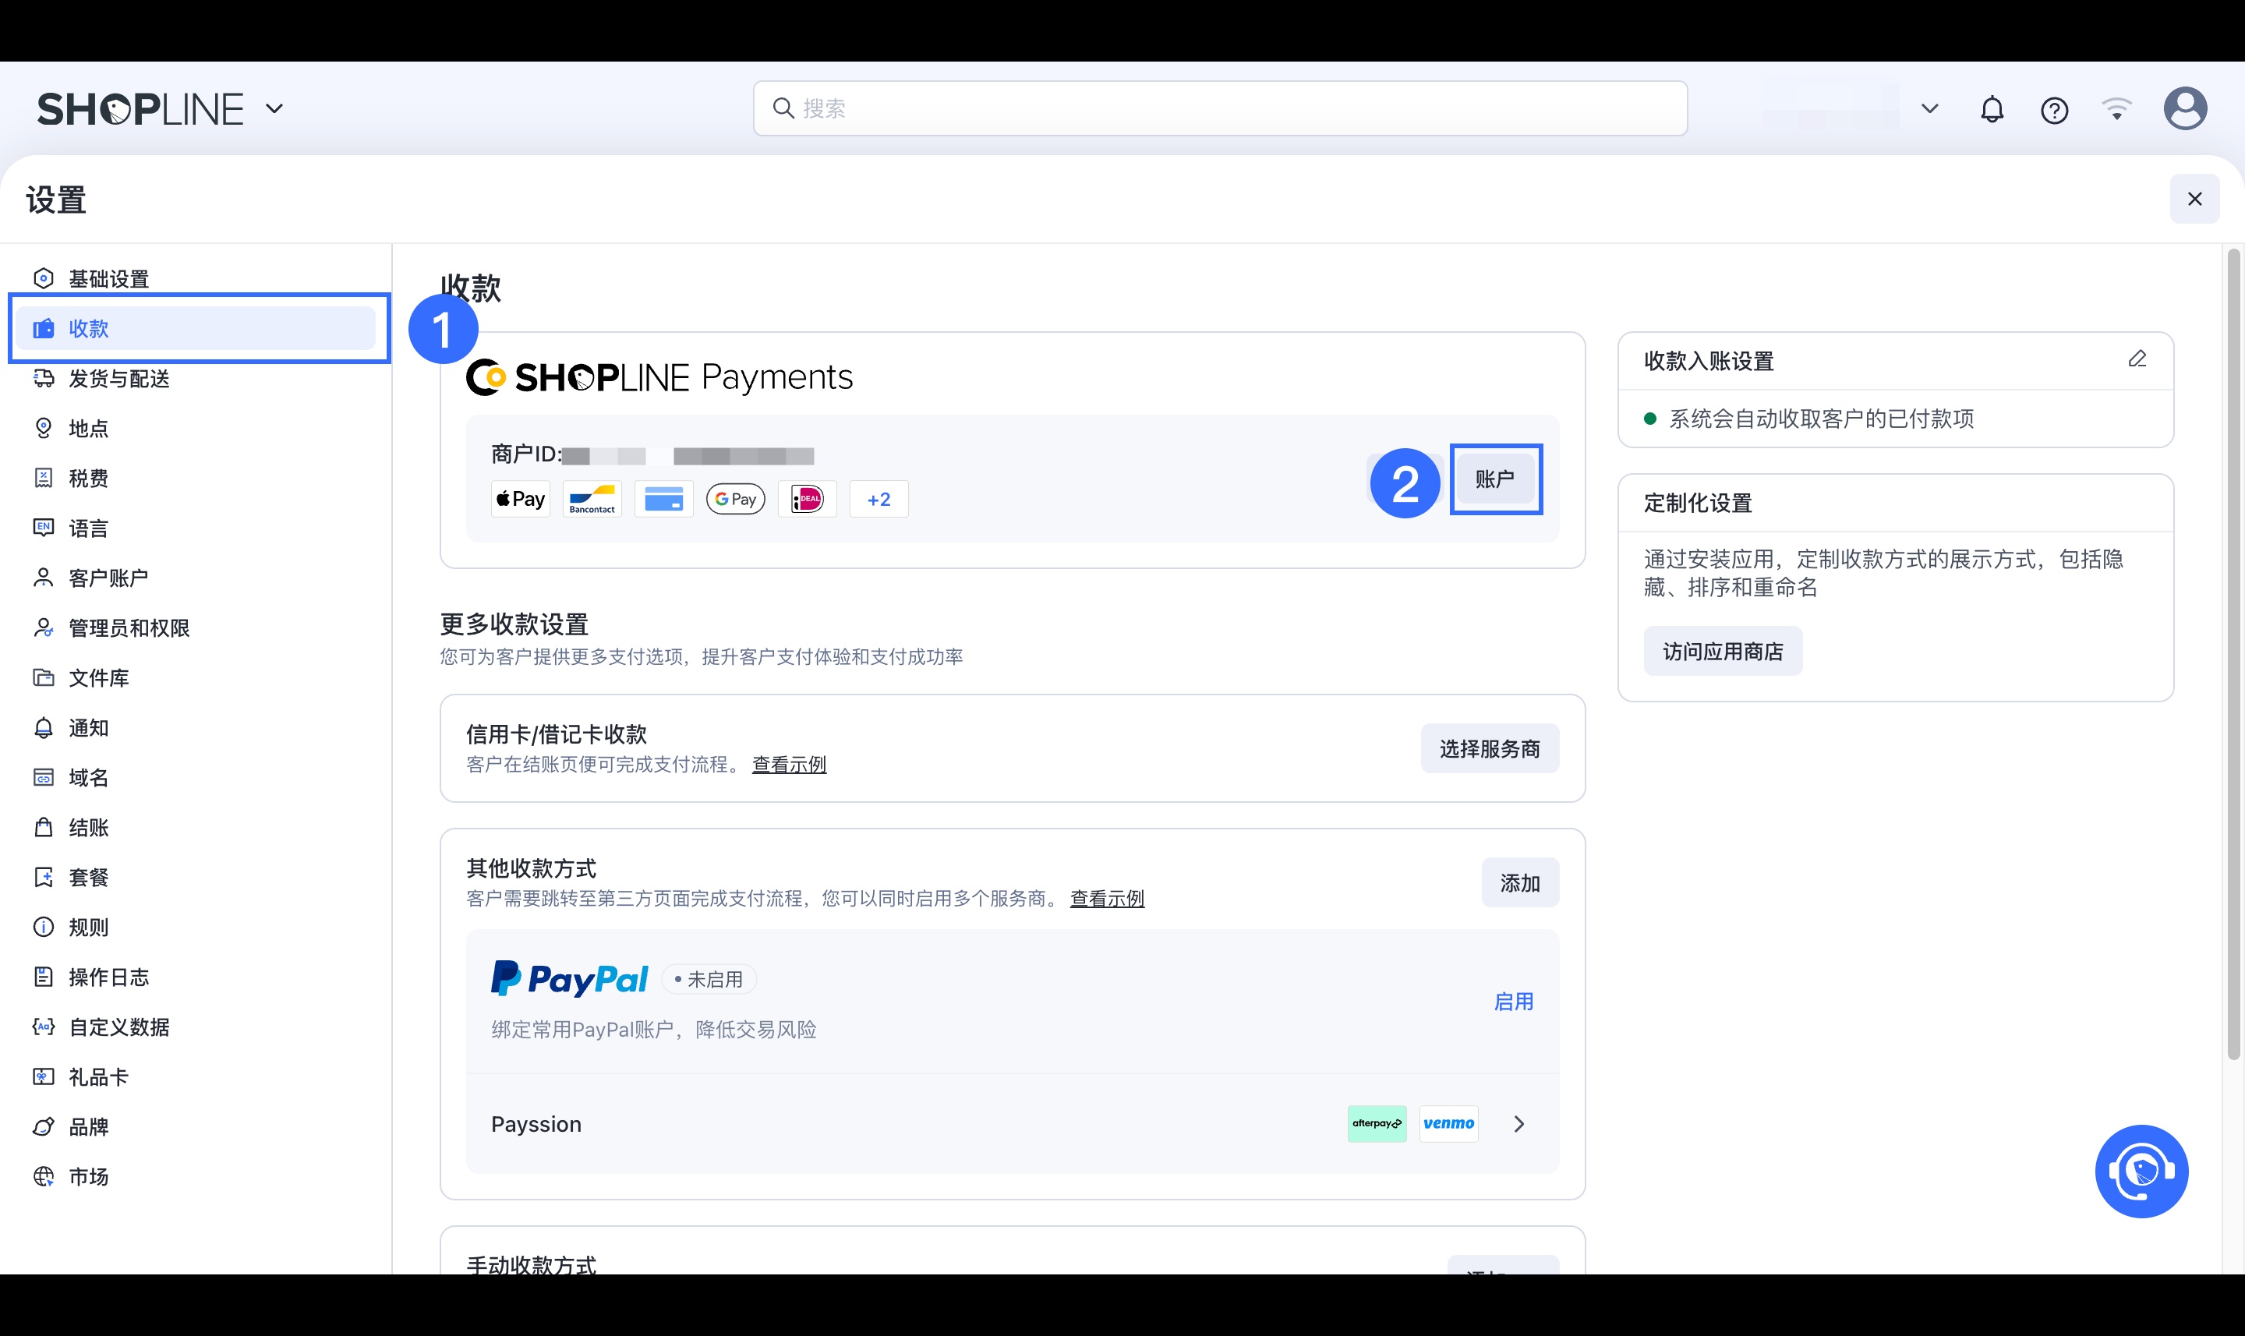Screen dimensions: 2245x1336
Task: Click the Bancontact payment icon
Action: pyautogui.click(x=592, y=499)
